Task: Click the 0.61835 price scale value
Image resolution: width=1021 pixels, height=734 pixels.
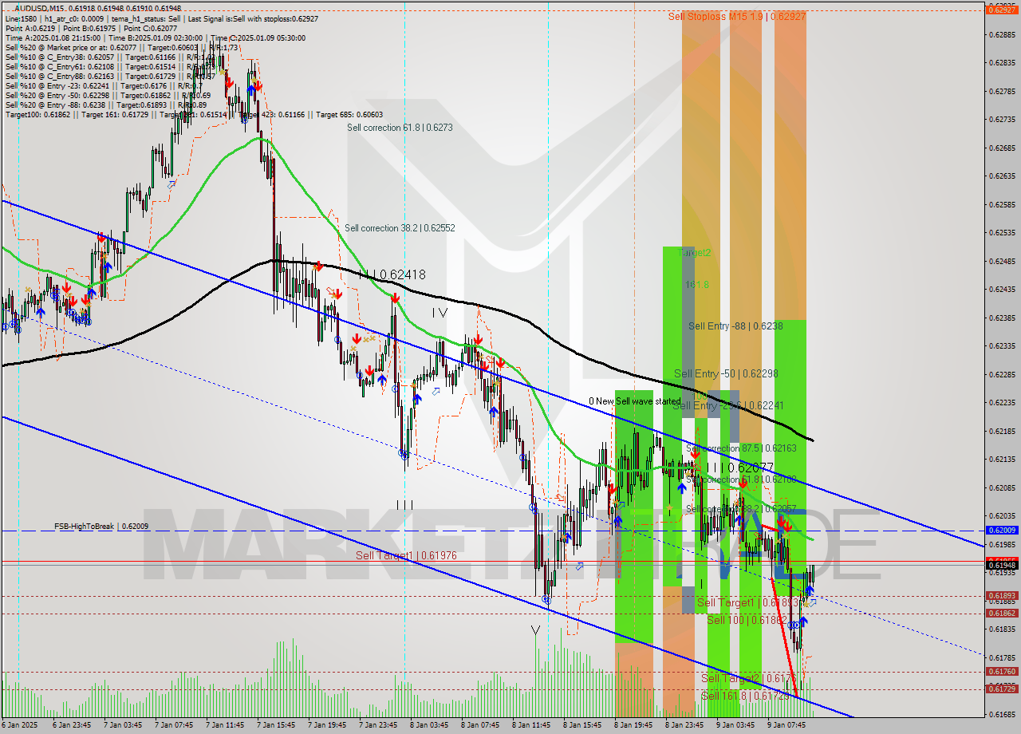Action: tap(1002, 629)
